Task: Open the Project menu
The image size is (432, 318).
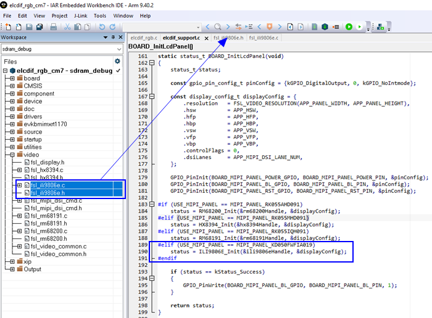Action: (60, 15)
